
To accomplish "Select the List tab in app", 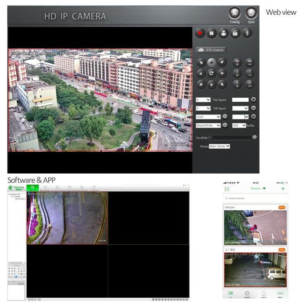I will tap(230, 294).
